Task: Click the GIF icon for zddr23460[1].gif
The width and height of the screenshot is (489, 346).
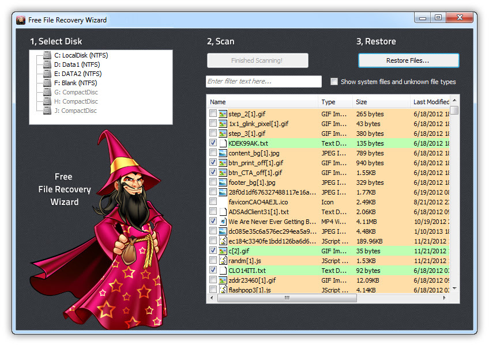Action: [x=223, y=280]
